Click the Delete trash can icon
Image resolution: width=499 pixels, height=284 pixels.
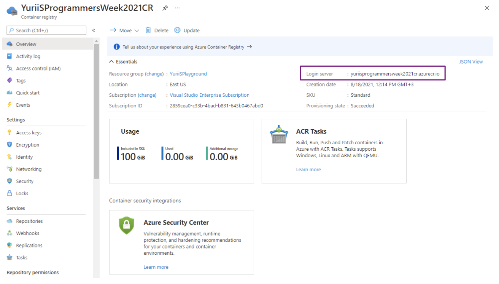pos(148,30)
